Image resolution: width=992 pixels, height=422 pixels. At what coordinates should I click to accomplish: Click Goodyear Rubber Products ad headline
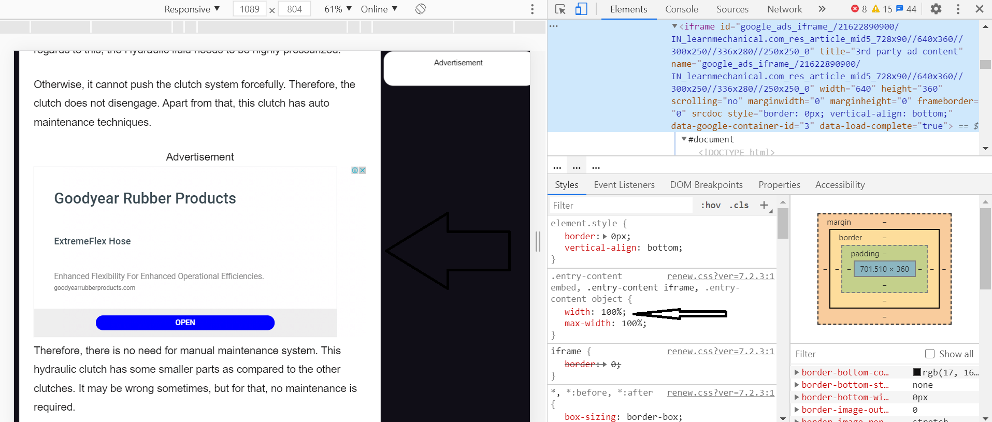pos(145,198)
